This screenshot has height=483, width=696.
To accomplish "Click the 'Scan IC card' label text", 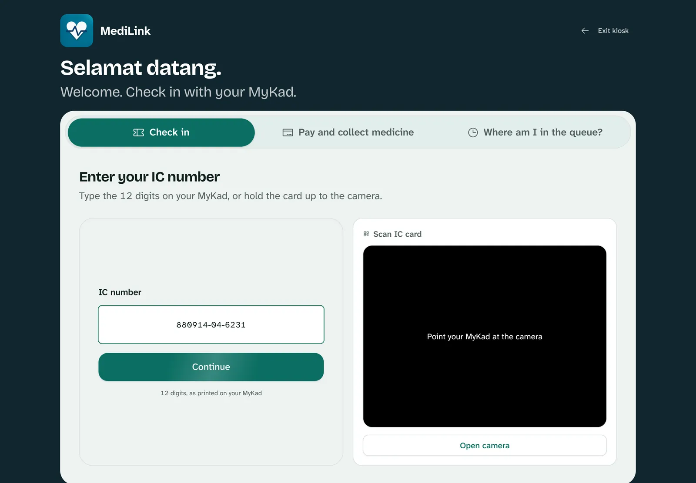I will coord(397,234).
